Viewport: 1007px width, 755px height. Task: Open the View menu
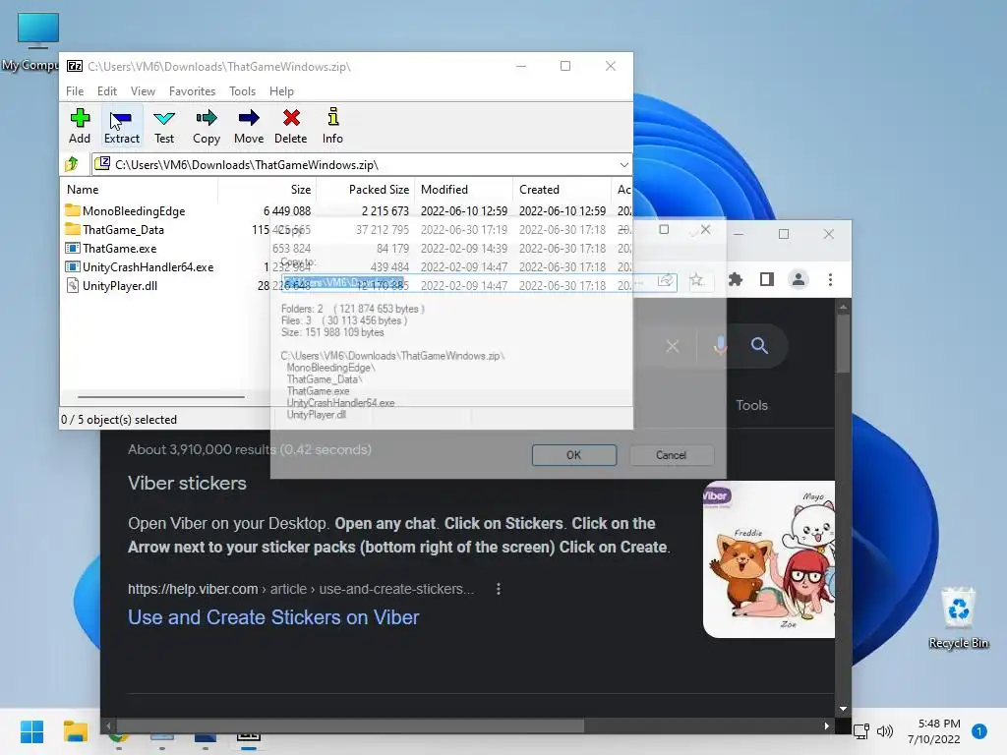(x=143, y=91)
